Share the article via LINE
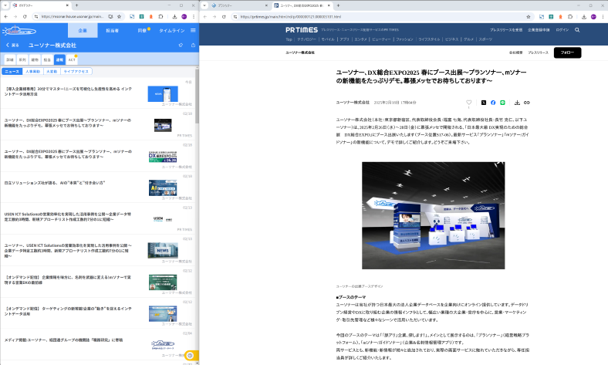This screenshot has width=608, height=365. [x=502, y=102]
